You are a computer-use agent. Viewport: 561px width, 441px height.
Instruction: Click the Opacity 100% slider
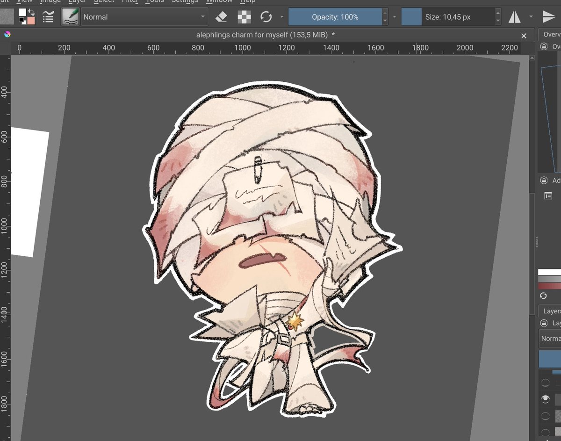(335, 17)
